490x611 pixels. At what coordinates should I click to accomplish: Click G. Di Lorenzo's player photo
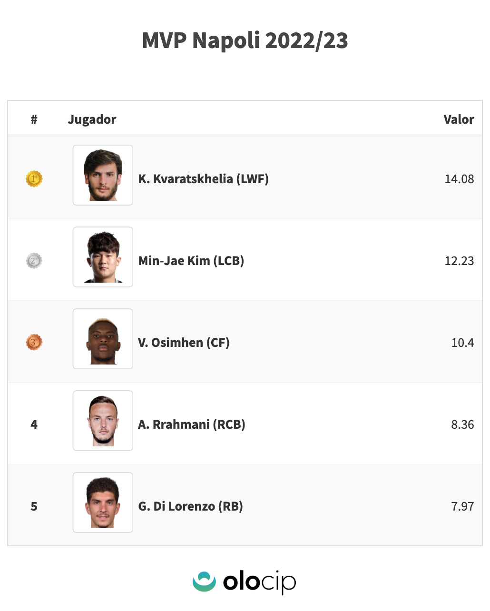103,503
